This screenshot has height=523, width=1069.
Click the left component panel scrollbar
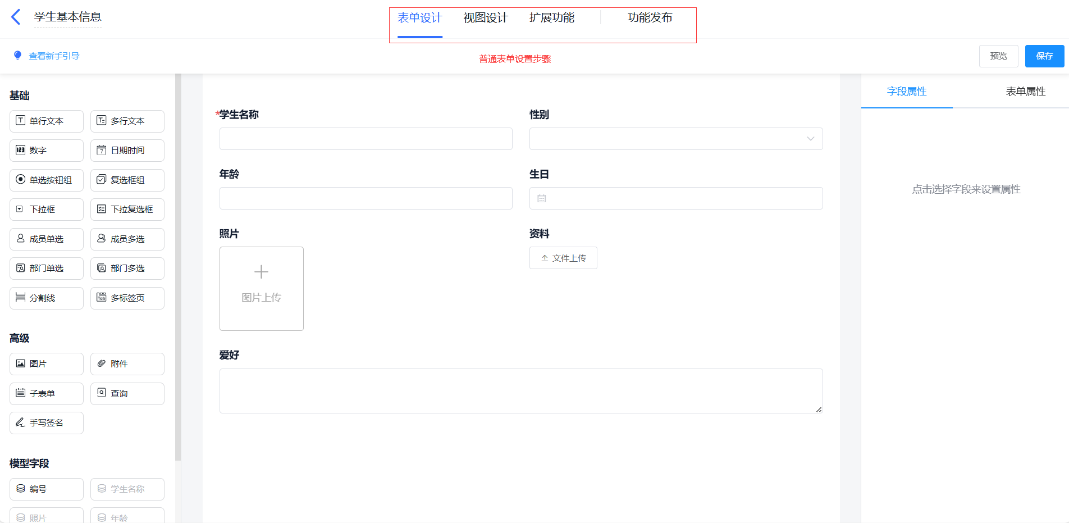tap(178, 267)
